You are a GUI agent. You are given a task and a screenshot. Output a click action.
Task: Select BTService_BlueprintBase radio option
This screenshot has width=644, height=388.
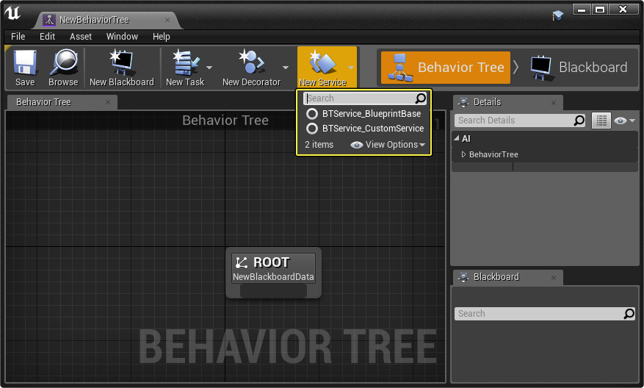[312, 114]
